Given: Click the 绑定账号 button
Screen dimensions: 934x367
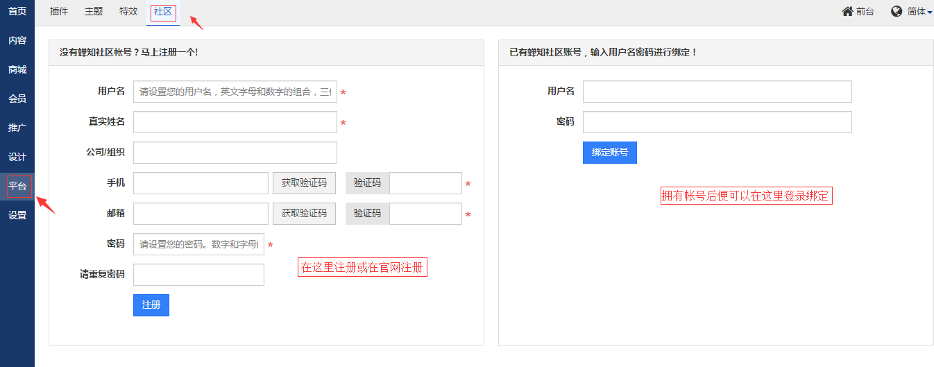Looking at the screenshot, I should tap(609, 153).
